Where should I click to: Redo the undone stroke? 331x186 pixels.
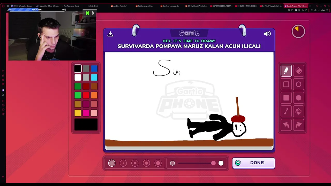[299, 125]
